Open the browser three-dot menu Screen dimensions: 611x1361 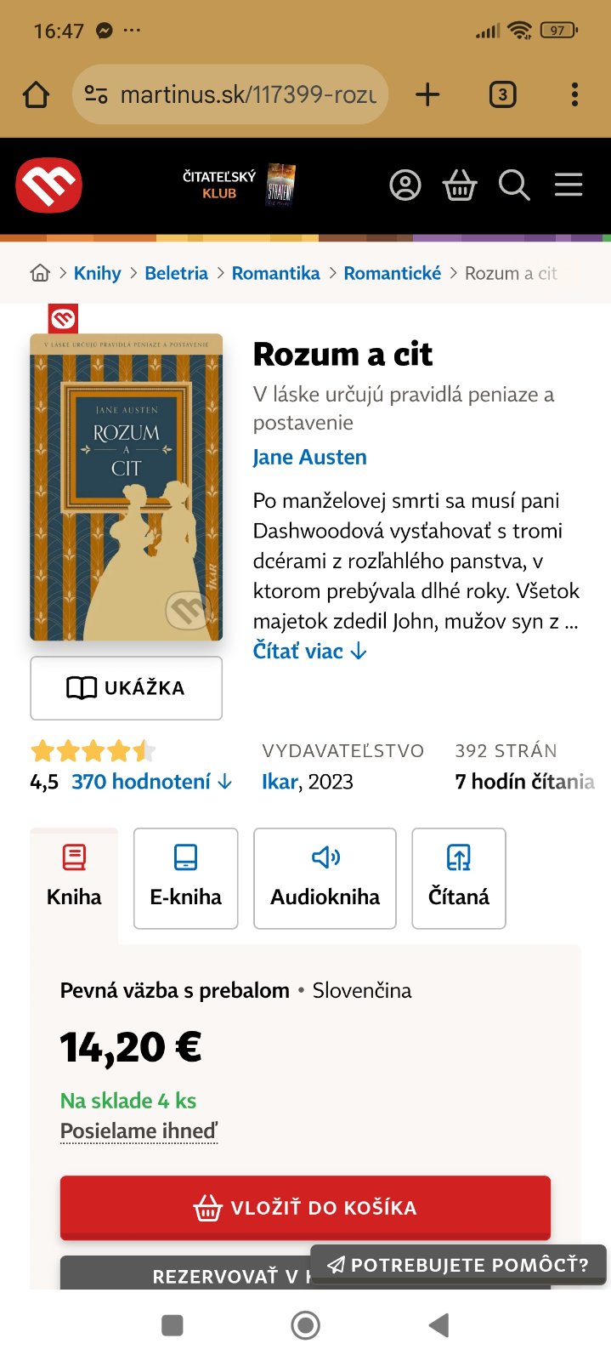574,94
